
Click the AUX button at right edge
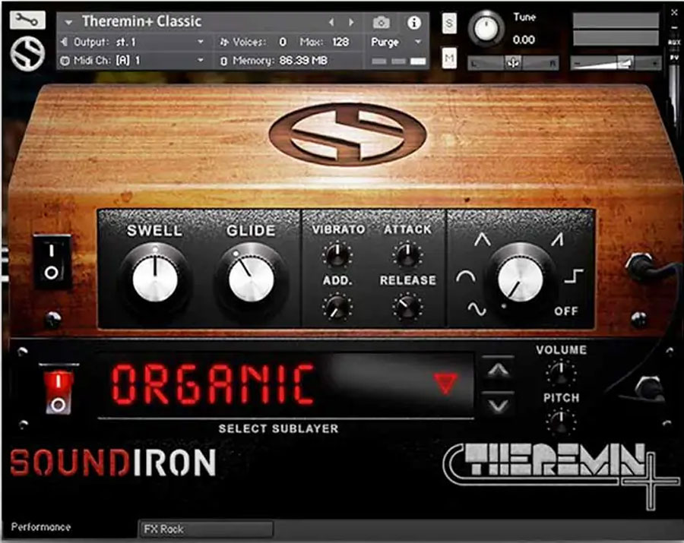[674, 43]
